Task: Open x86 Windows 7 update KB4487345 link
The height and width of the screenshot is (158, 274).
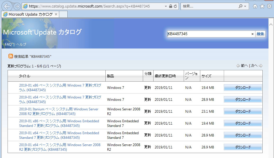Action: pos(60,87)
